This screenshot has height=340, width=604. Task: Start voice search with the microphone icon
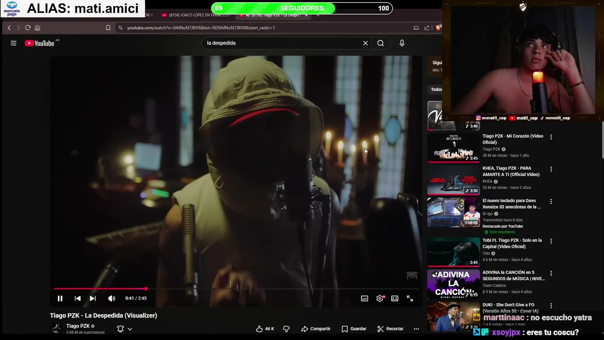point(402,43)
